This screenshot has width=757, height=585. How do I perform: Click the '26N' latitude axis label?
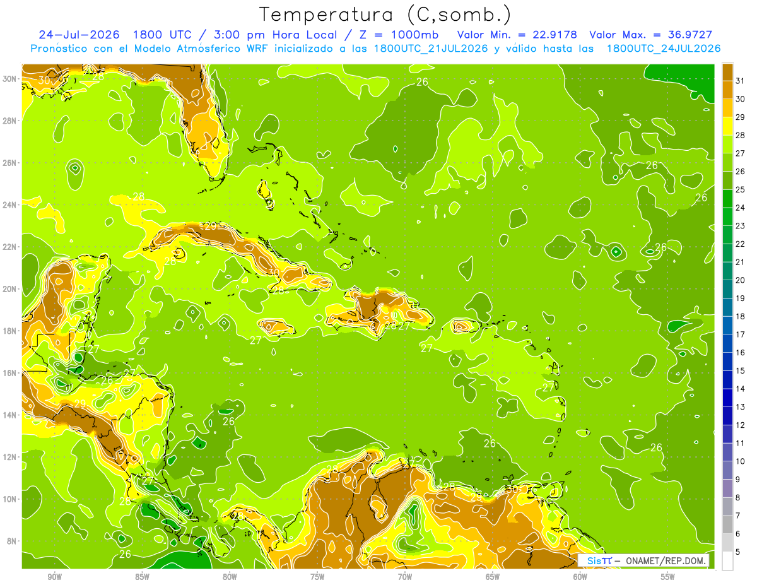tap(11, 163)
